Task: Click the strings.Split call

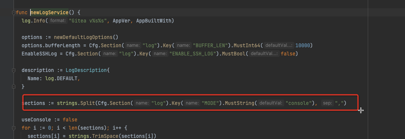Action: click(x=76, y=103)
